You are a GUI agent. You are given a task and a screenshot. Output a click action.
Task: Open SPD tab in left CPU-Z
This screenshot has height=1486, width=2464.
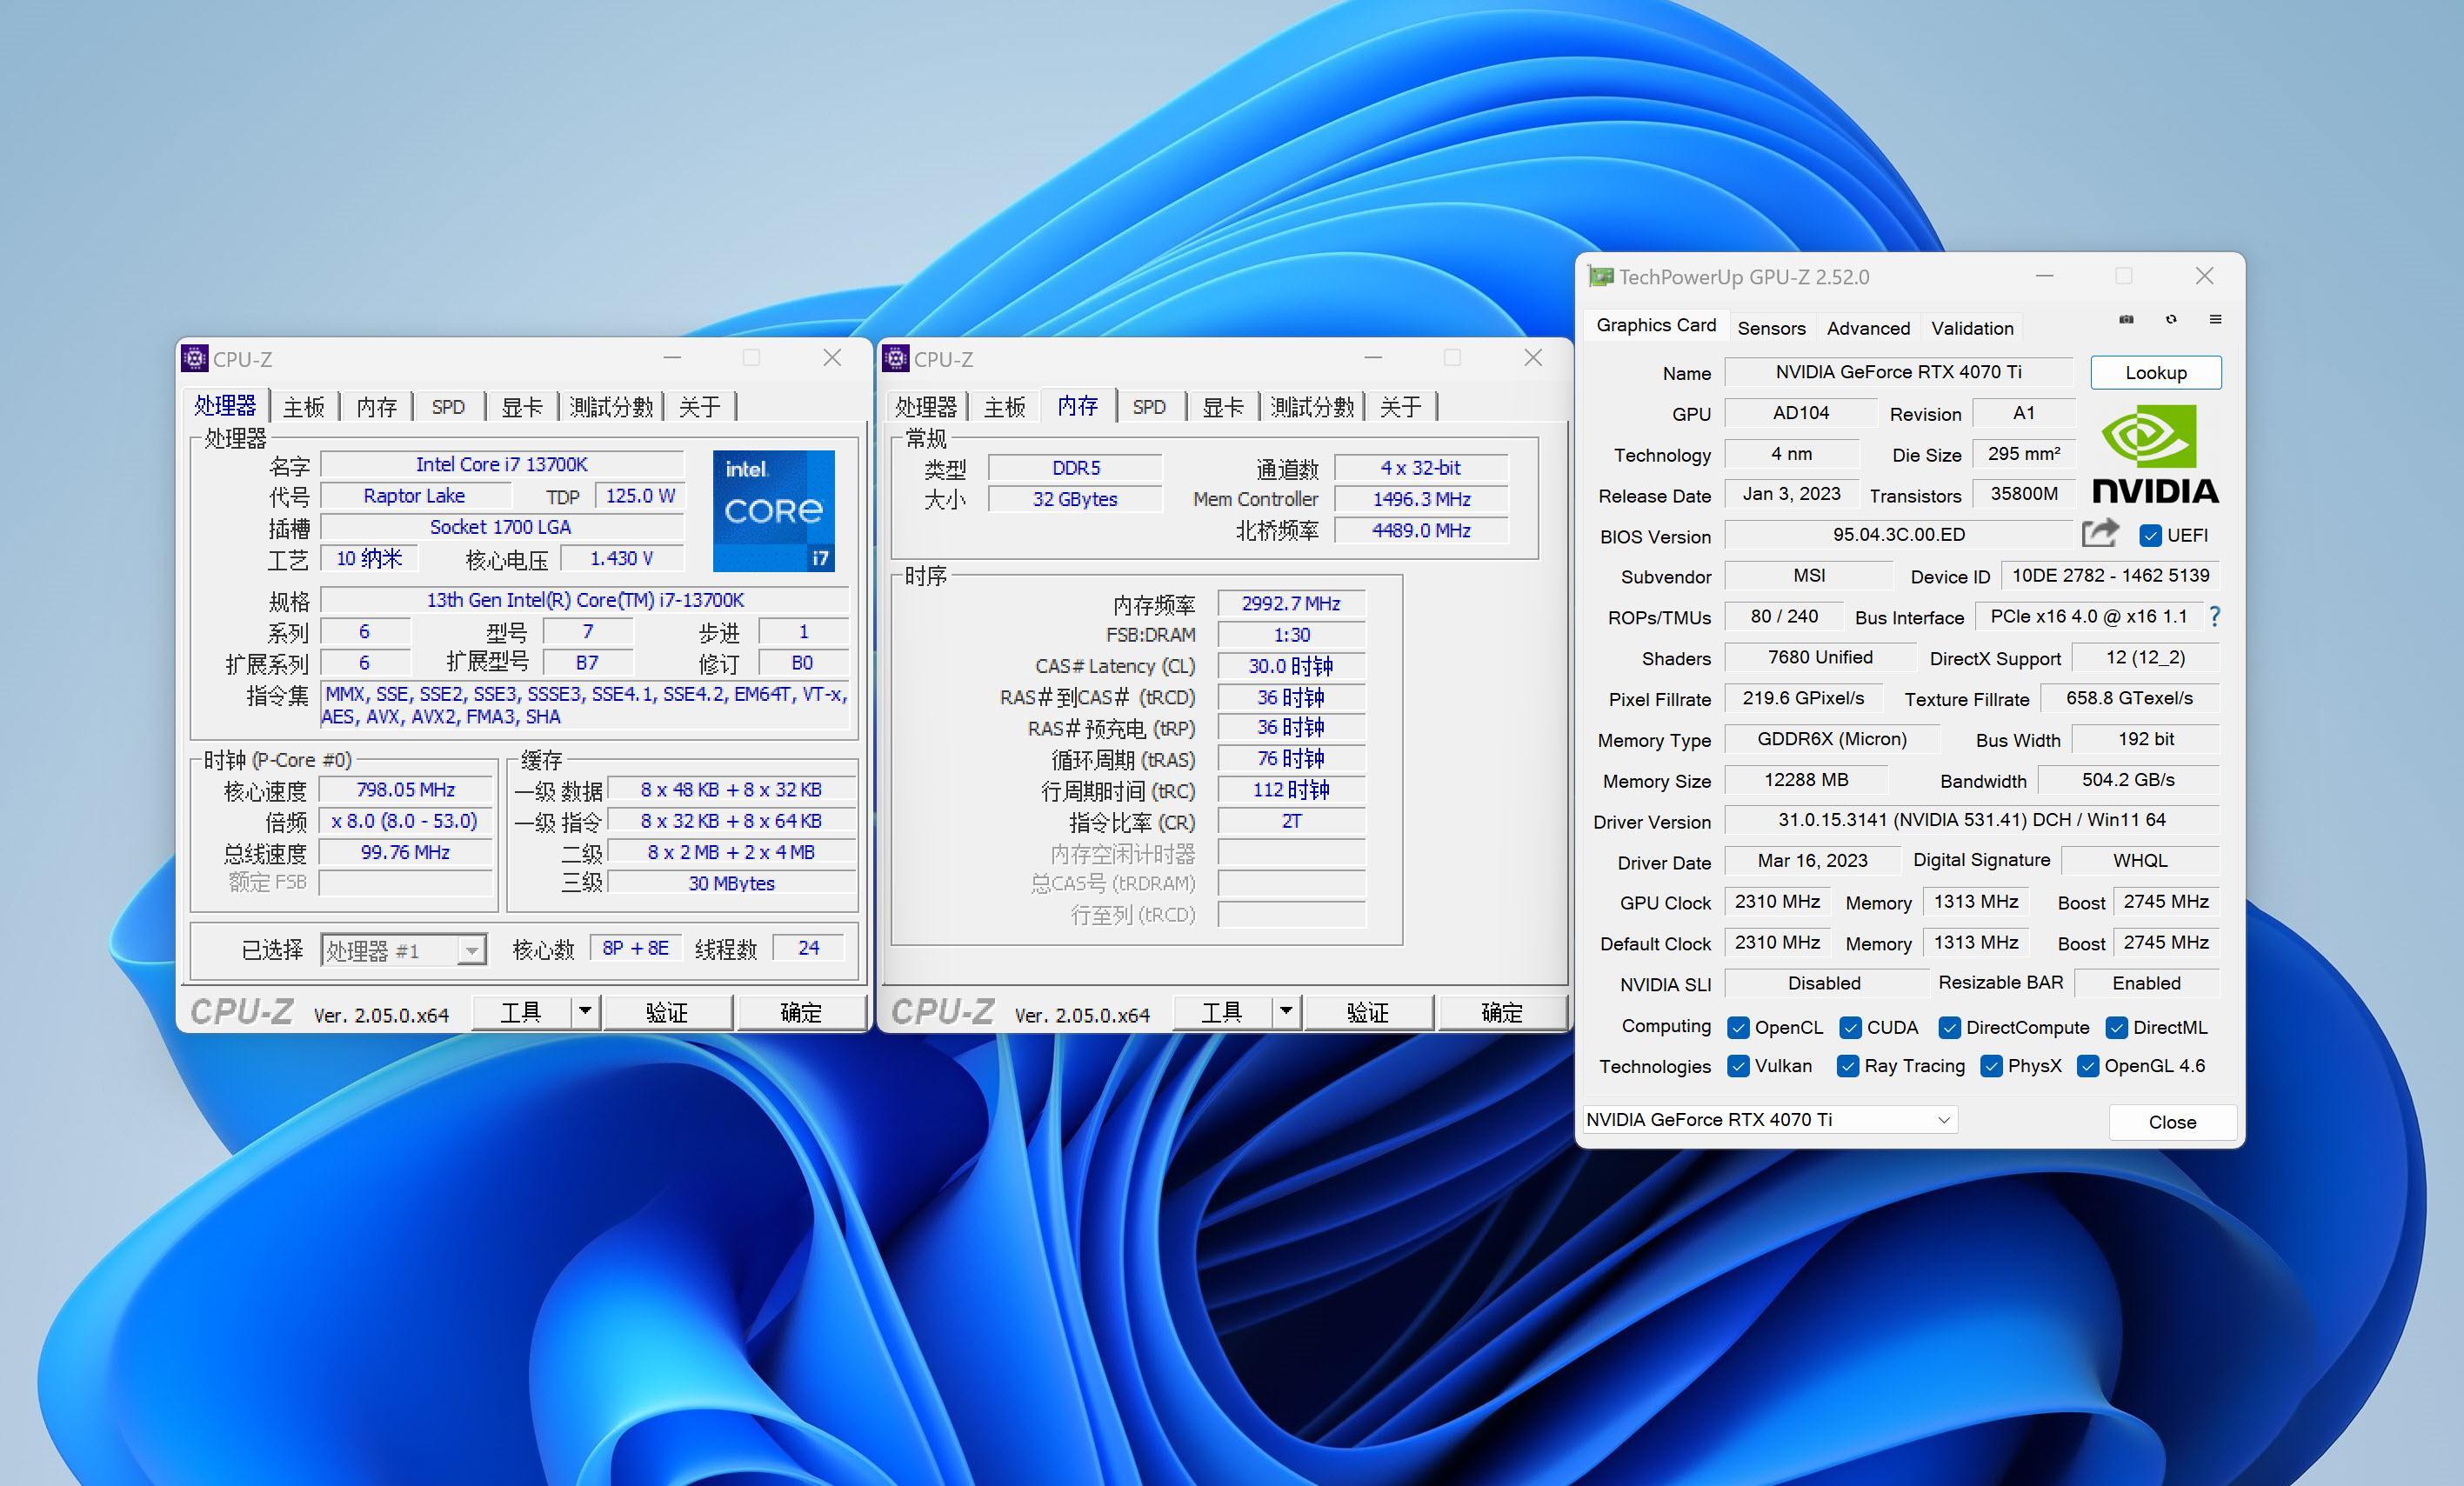click(x=448, y=407)
